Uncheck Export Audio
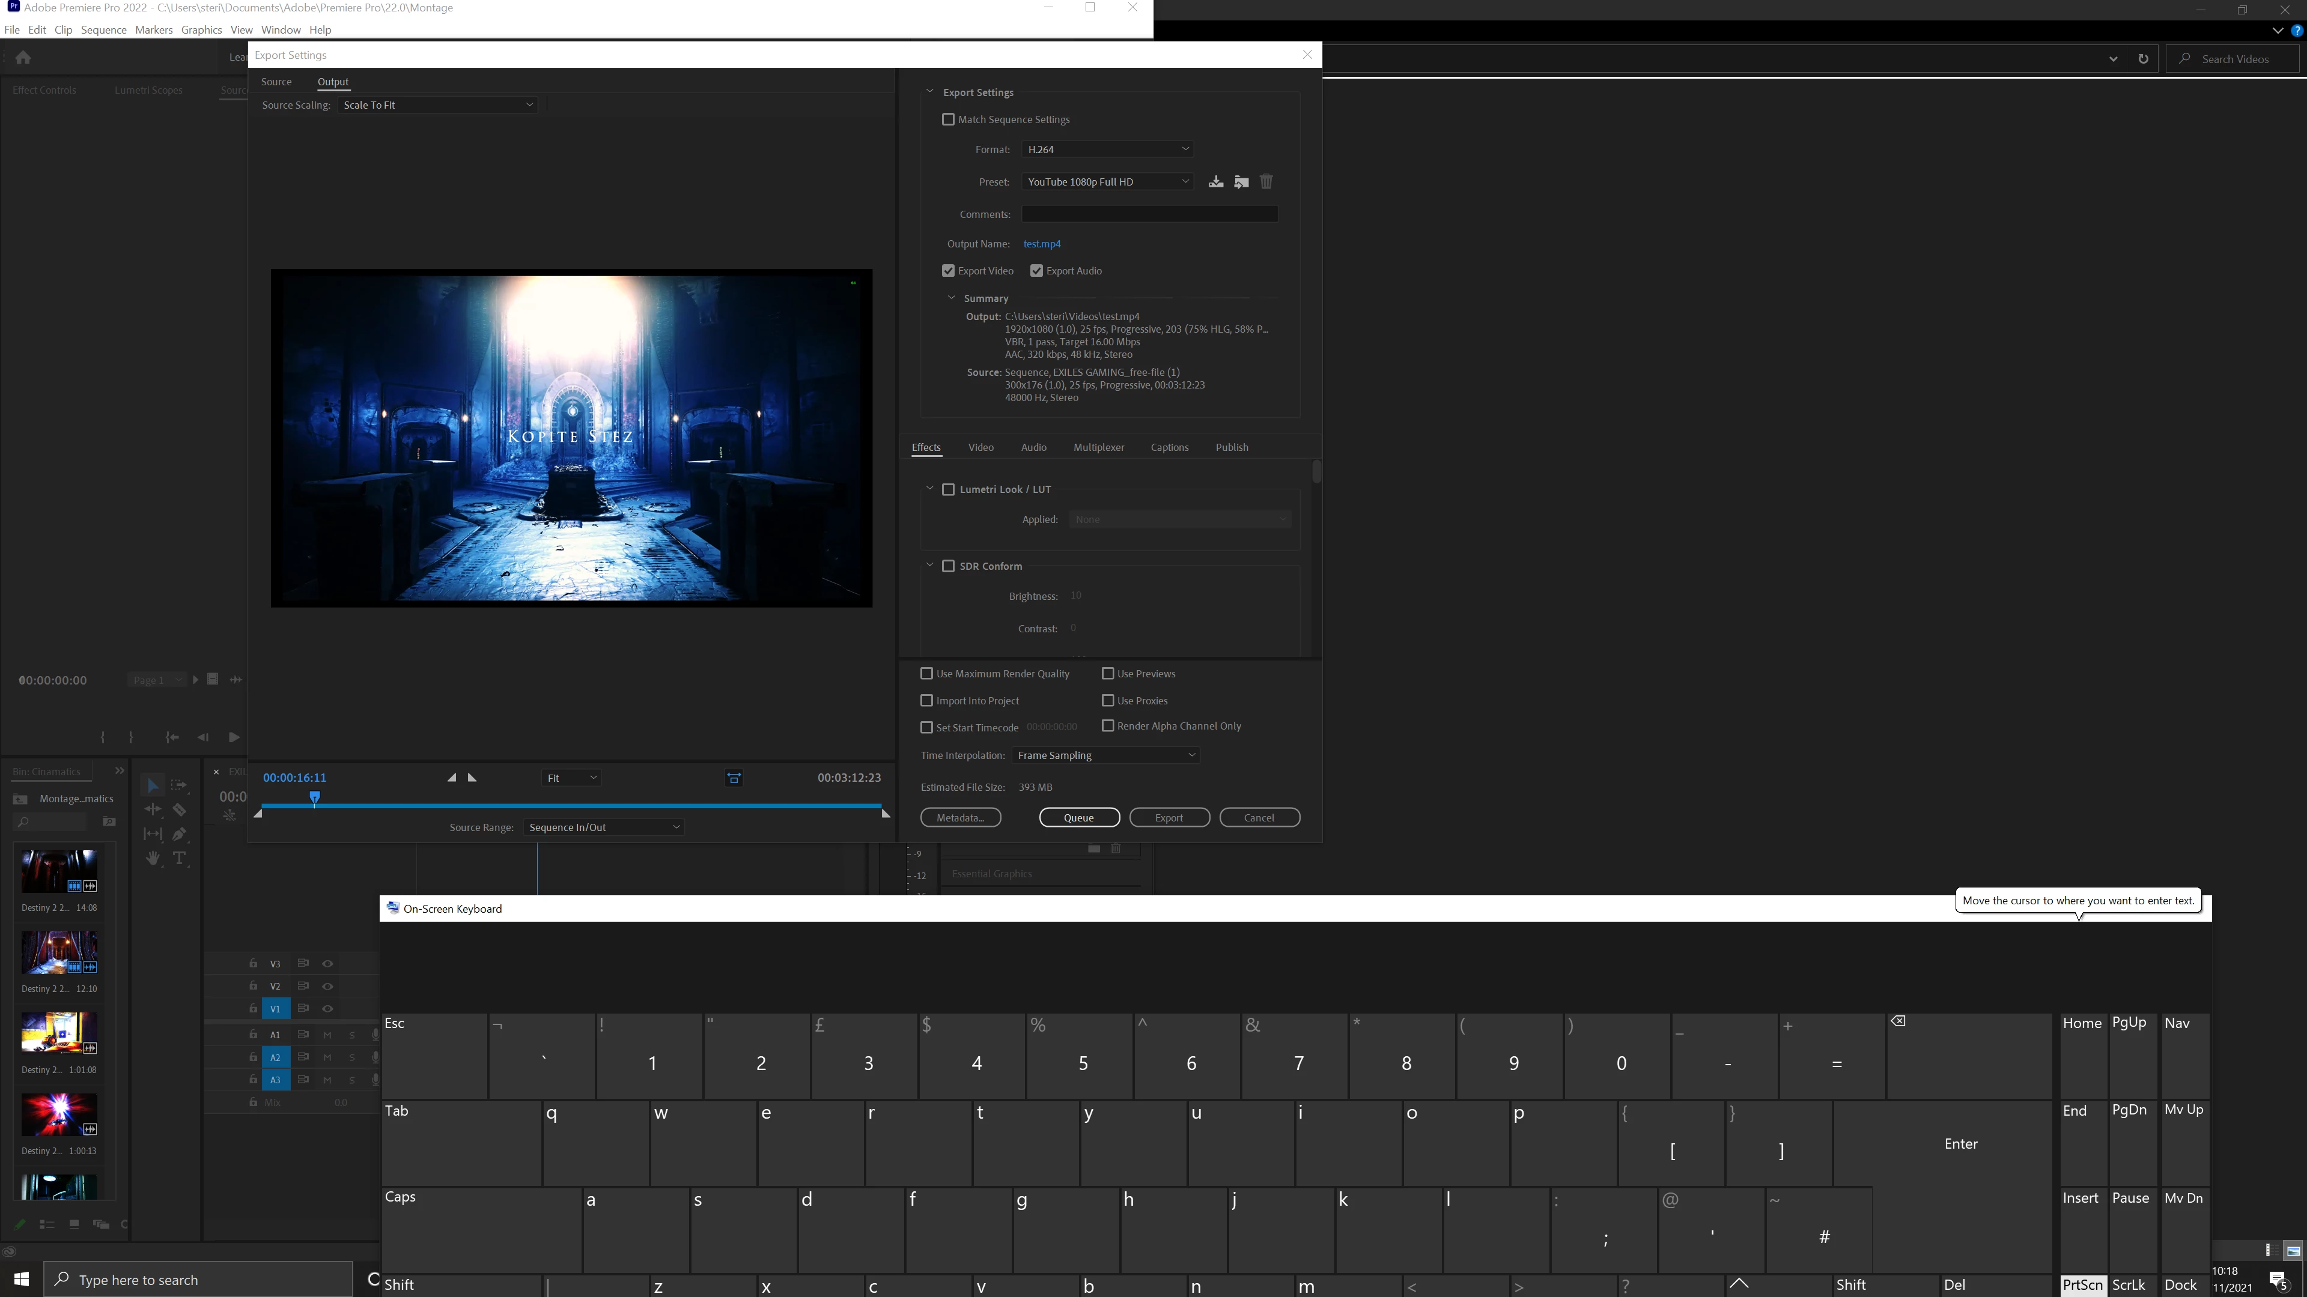The height and width of the screenshot is (1297, 2307). [1036, 270]
